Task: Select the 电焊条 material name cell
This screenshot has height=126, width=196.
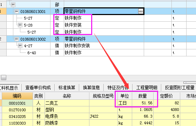Action: point(67,117)
